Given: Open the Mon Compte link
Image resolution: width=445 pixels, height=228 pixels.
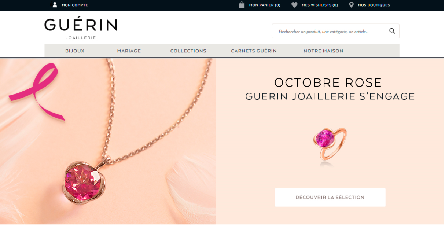Looking at the screenshot, I should point(75,5).
